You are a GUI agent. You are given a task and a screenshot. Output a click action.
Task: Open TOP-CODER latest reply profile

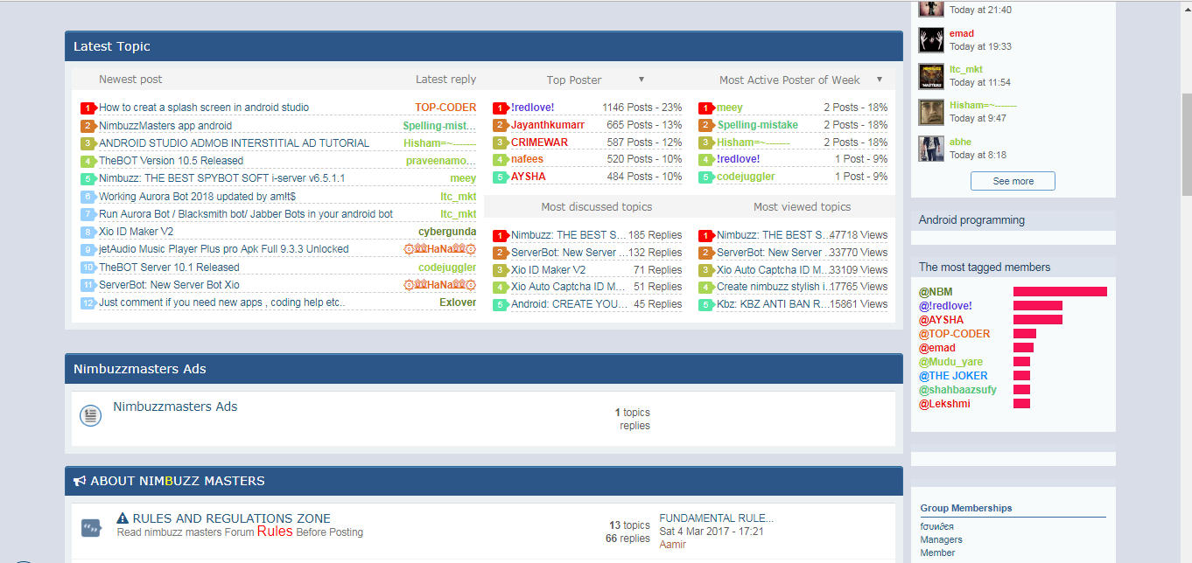point(445,108)
